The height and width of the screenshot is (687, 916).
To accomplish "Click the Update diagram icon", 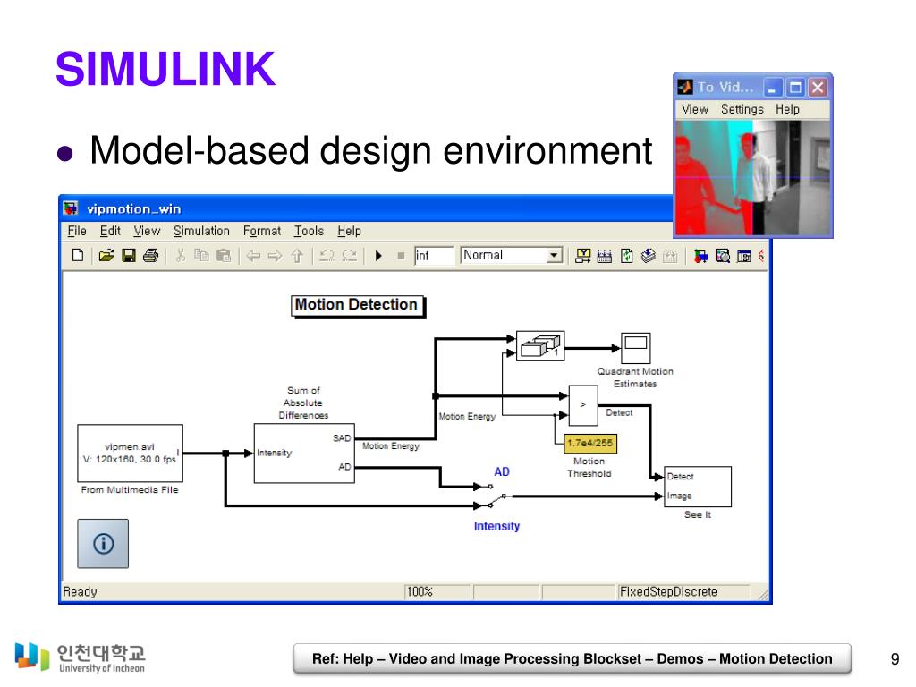I will [x=649, y=255].
